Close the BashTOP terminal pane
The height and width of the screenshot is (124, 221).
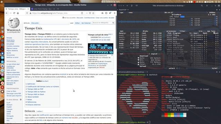tap(220, 10)
